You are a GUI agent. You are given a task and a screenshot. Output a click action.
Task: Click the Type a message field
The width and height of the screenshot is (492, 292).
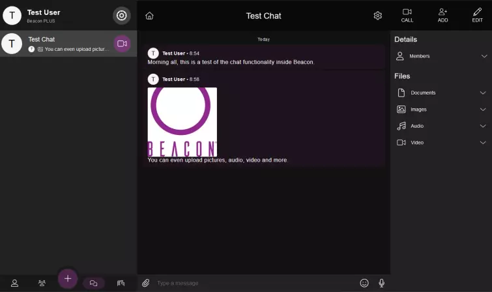pos(254,283)
